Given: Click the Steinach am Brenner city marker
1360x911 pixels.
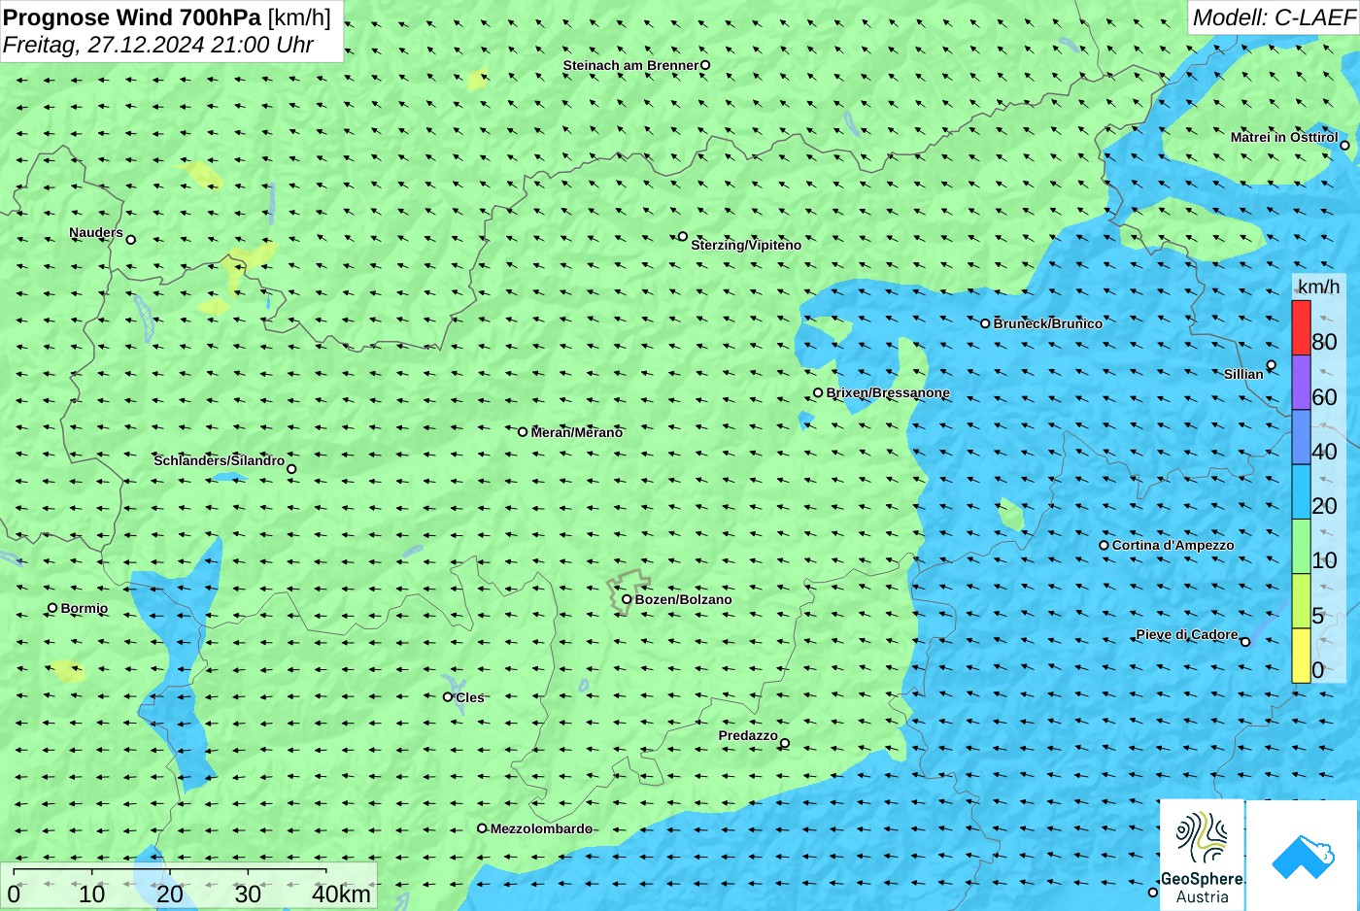Looking at the screenshot, I should click(705, 66).
